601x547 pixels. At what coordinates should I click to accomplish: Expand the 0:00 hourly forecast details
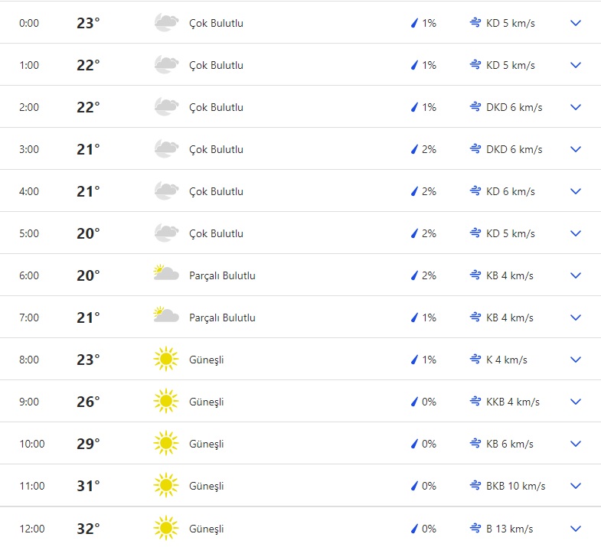click(576, 23)
